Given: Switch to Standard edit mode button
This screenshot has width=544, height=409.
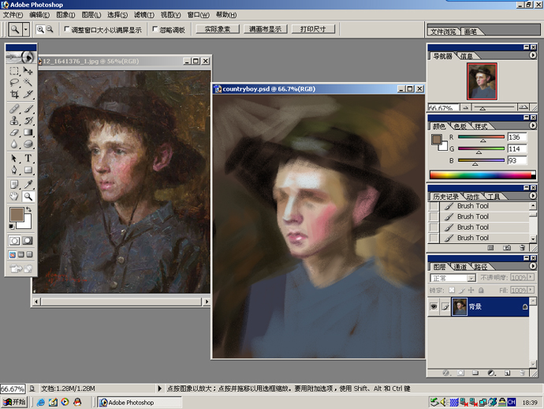Looking at the screenshot, I should (14, 241).
